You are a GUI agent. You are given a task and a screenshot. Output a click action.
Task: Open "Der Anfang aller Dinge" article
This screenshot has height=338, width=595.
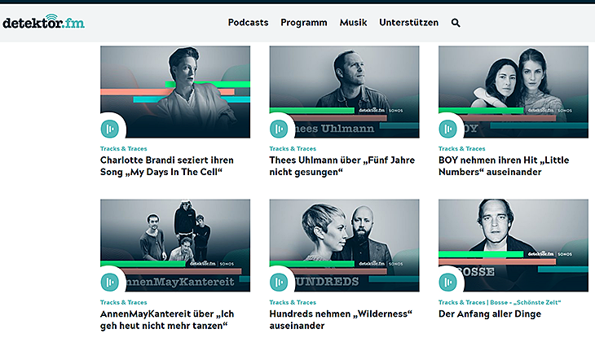[x=490, y=314]
